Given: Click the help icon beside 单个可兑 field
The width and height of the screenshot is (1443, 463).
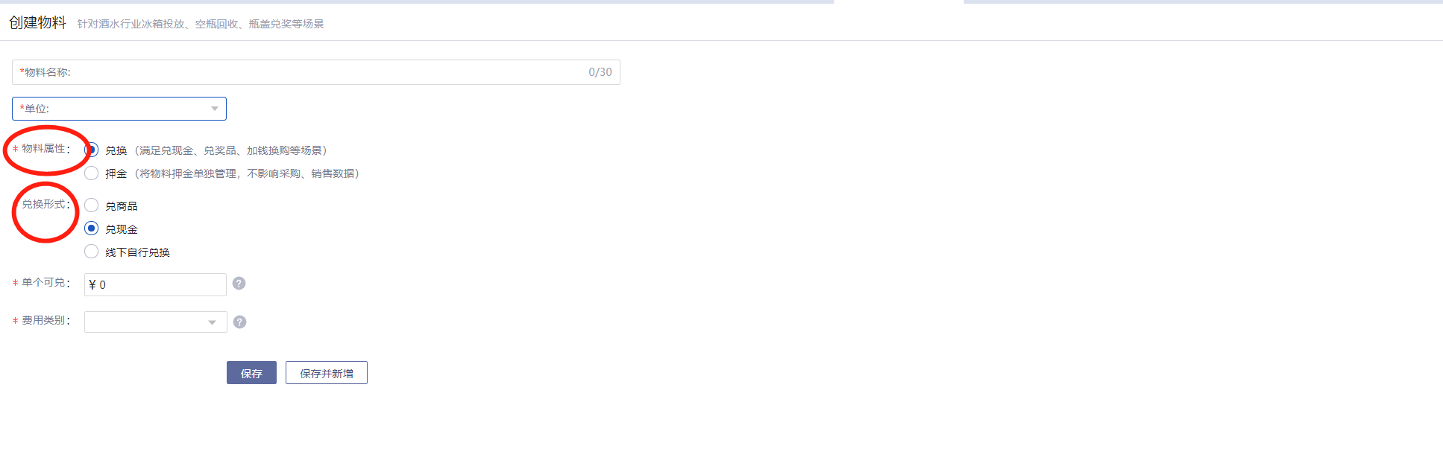Looking at the screenshot, I should pos(239,284).
